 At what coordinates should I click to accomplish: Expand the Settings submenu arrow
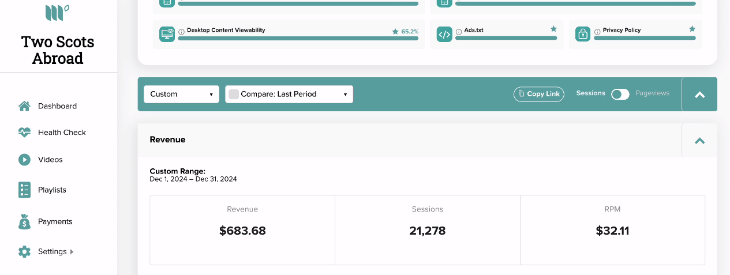coord(72,251)
